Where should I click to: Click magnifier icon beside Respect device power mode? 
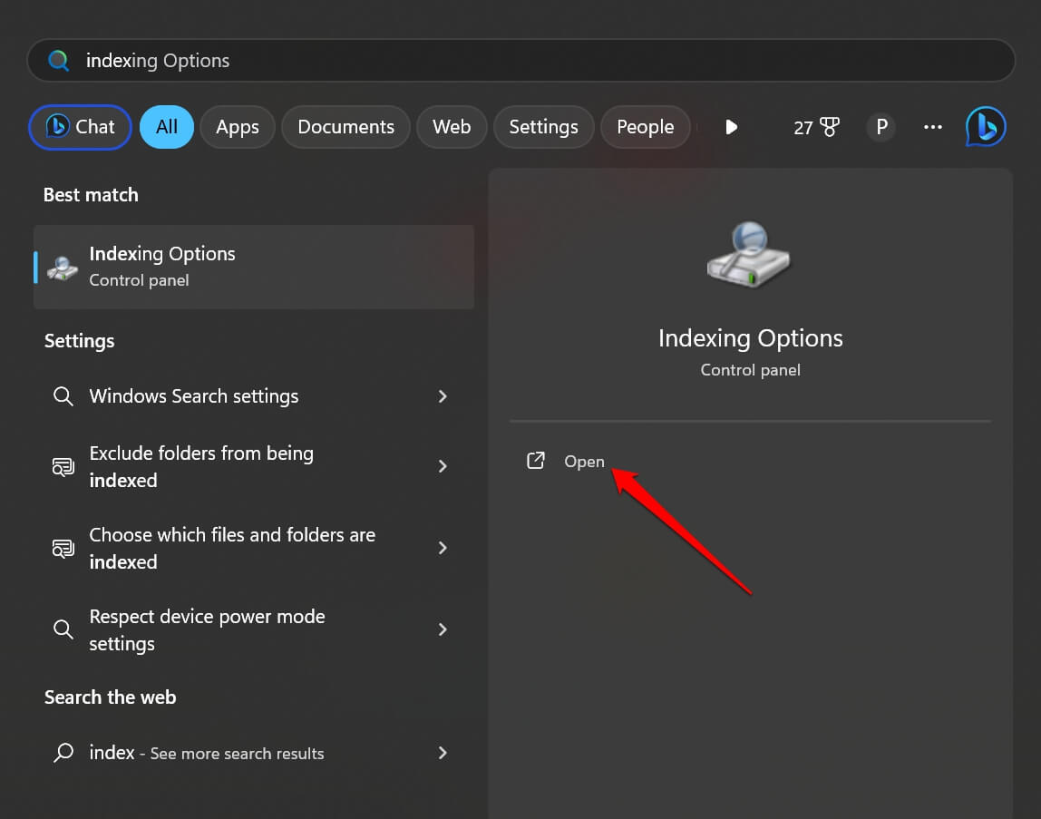(x=63, y=629)
